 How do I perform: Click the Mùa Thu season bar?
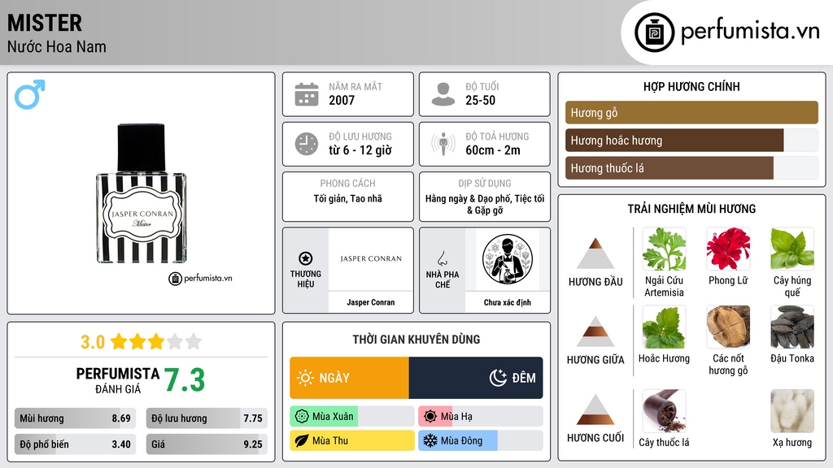(x=352, y=440)
